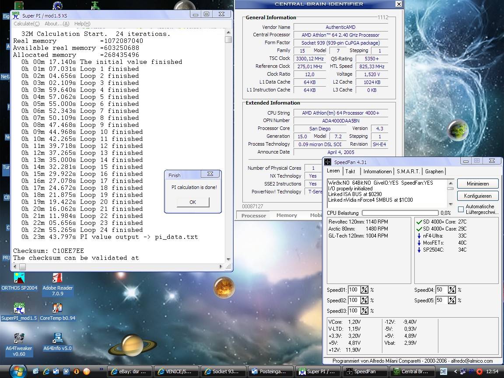Click OK in the Finish dialog

pos(193,202)
